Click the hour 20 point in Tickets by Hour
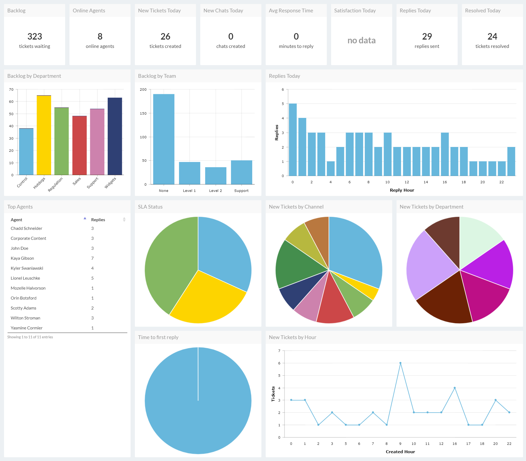526x461 pixels. [x=496, y=400]
